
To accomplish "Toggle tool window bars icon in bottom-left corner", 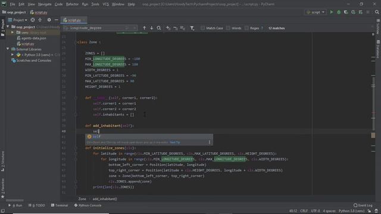I will click(2, 211).
